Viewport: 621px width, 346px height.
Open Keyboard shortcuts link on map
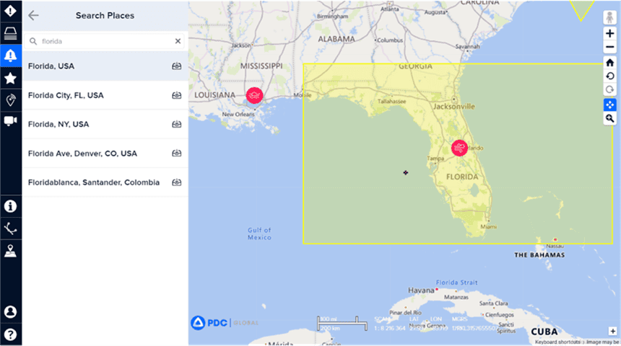557,342
